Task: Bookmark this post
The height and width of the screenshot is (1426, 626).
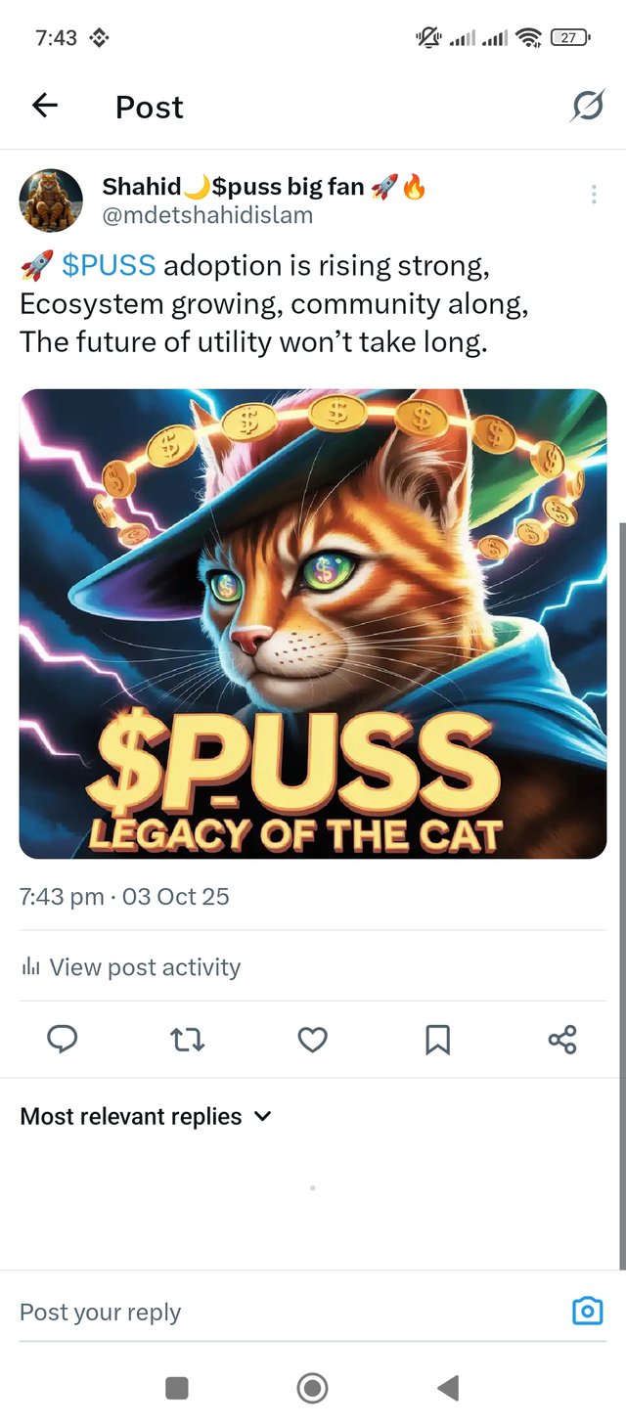Action: coord(437,1040)
